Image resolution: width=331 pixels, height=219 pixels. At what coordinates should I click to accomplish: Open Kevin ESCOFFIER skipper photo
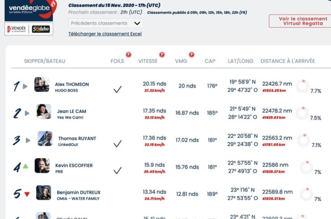(42, 166)
